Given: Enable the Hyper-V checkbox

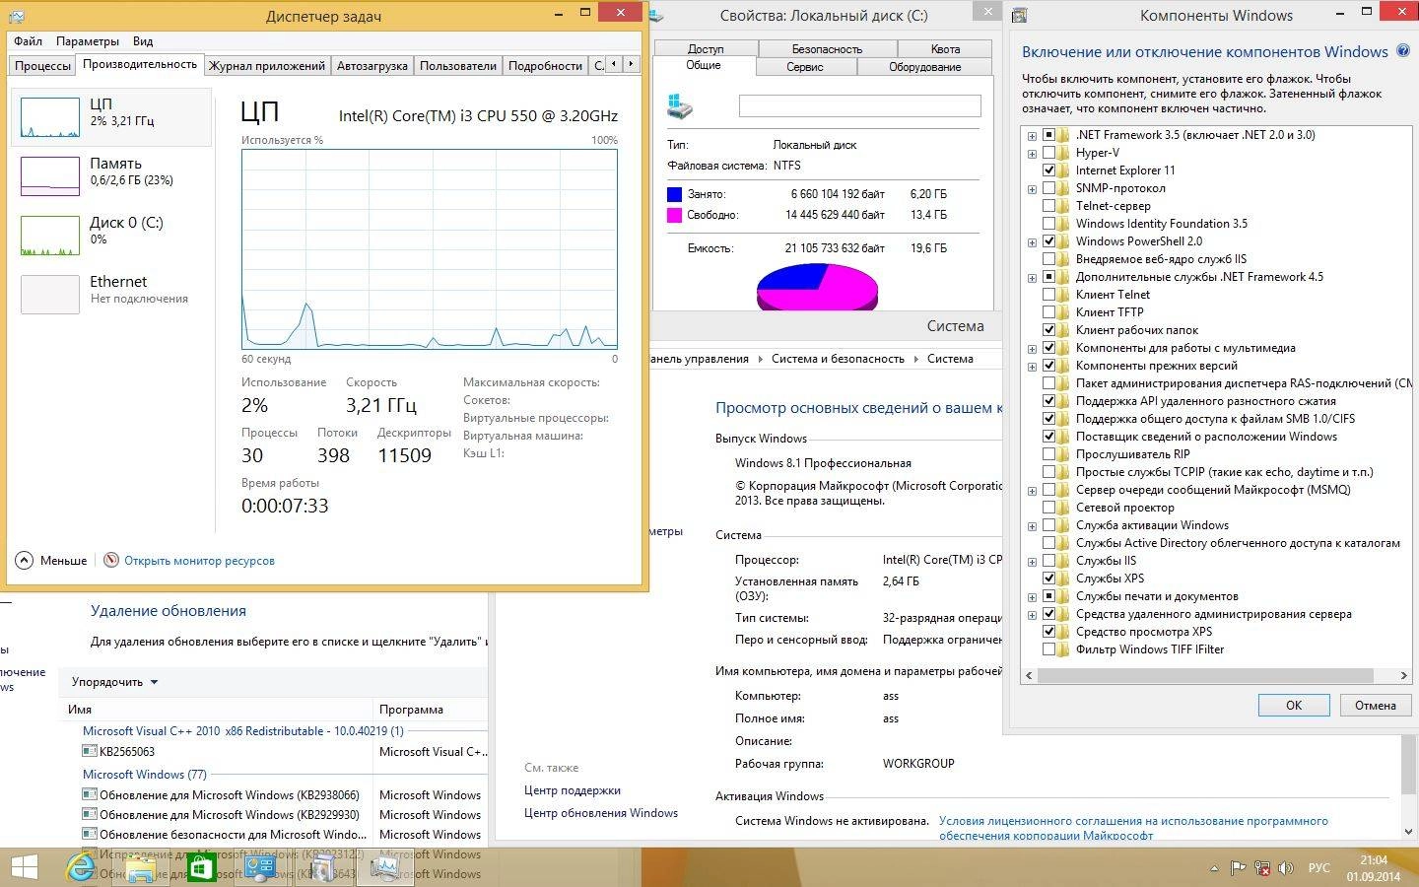Looking at the screenshot, I should [1048, 153].
